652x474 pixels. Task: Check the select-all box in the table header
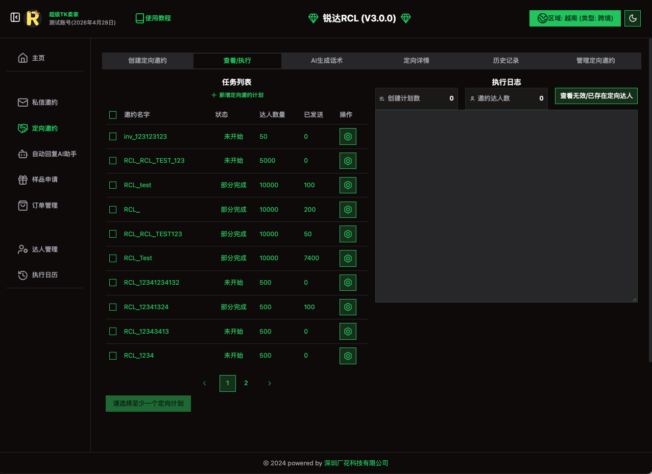[113, 115]
